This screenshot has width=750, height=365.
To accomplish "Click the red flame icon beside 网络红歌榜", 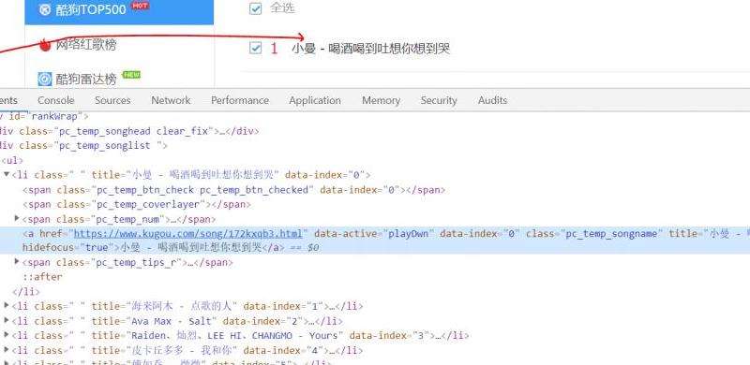I will pos(45,45).
